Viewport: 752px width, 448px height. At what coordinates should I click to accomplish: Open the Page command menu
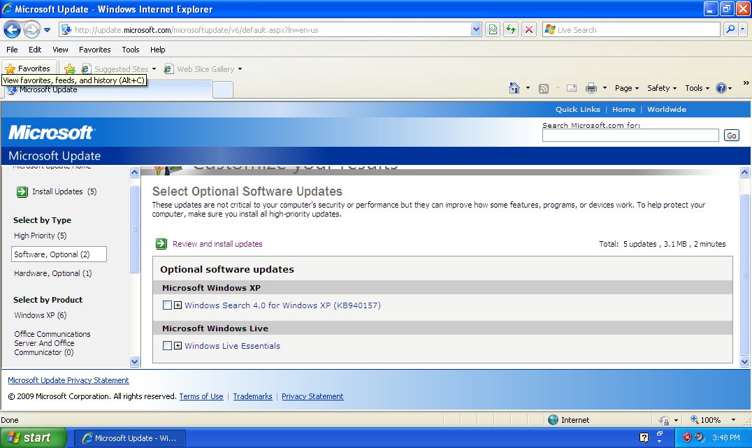click(x=626, y=88)
